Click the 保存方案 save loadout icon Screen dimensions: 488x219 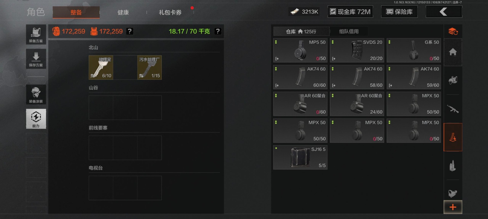point(36,59)
